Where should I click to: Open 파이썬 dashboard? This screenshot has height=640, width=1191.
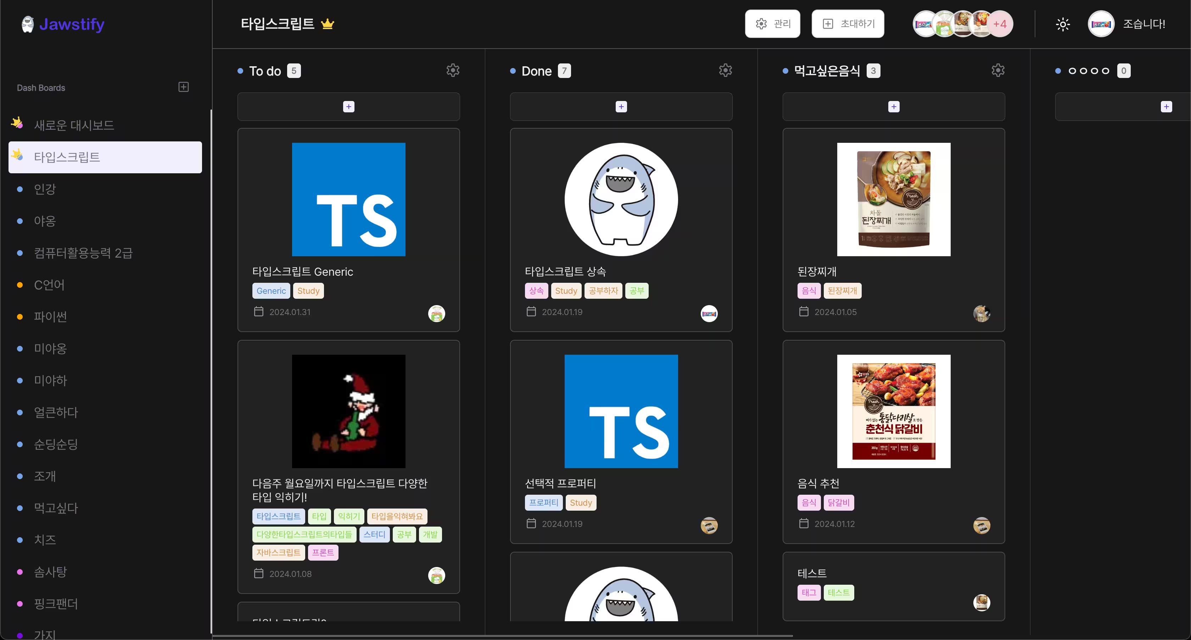tap(105, 316)
